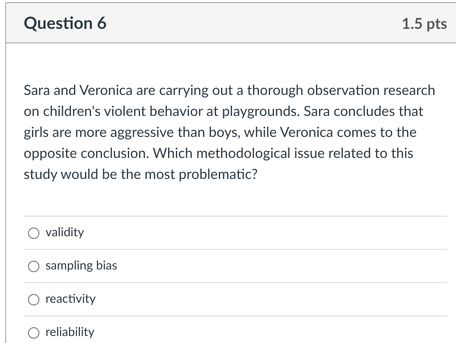
Task: Click the reliability label text
Action: point(69,332)
